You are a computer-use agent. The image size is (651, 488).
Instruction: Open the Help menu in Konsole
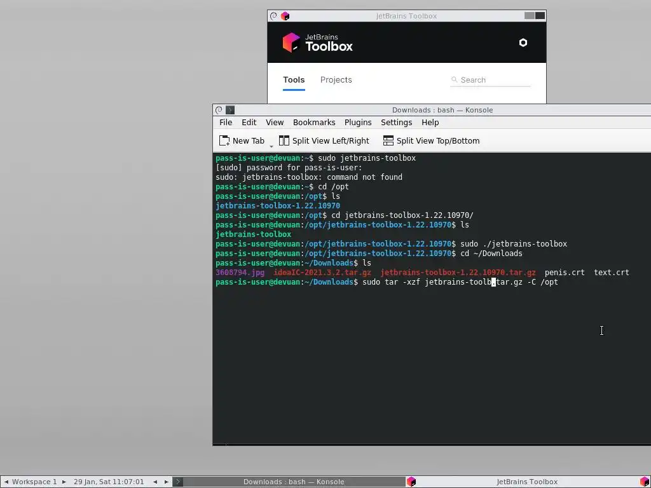pos(430,123)
